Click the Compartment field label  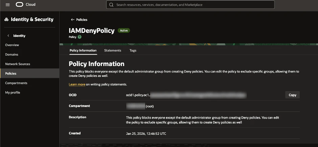click(x=79, y=106)
